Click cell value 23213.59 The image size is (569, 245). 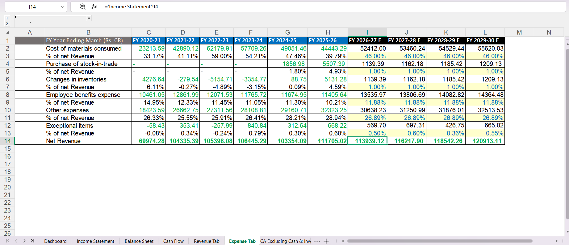[x=149, y=48]
